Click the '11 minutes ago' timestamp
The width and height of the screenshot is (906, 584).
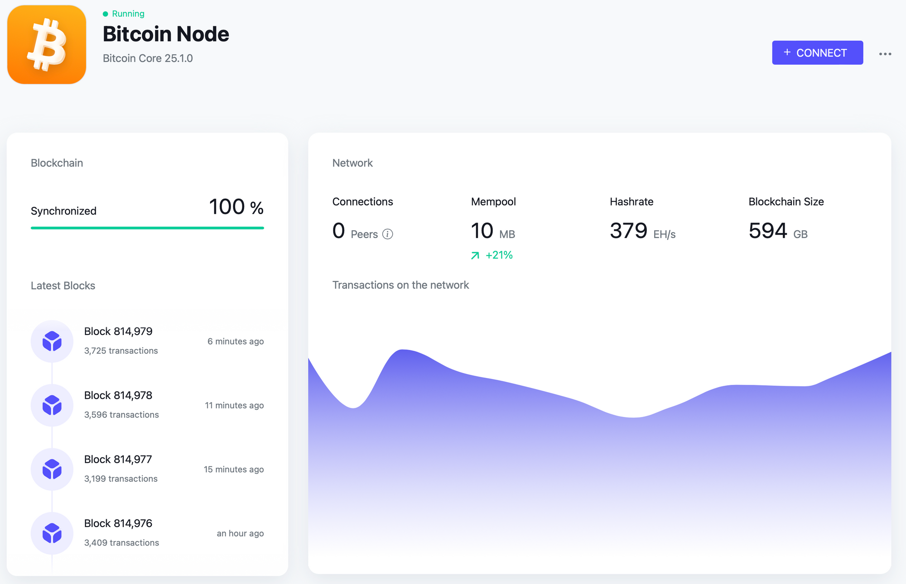[x=234, y=405]
